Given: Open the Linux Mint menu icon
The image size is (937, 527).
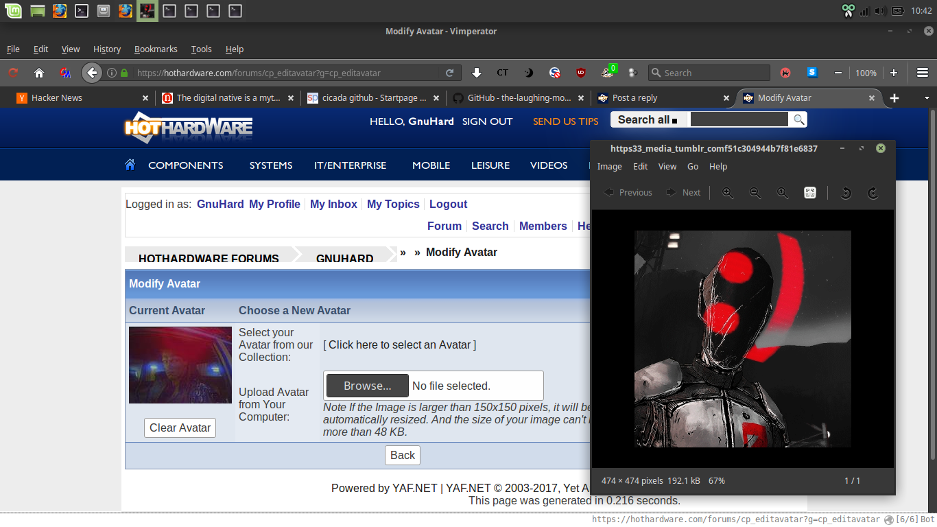Looking at the screenshot, I should pos(13,10).
